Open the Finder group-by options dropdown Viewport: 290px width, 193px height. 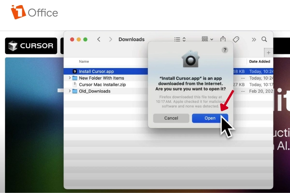(207, 39)
